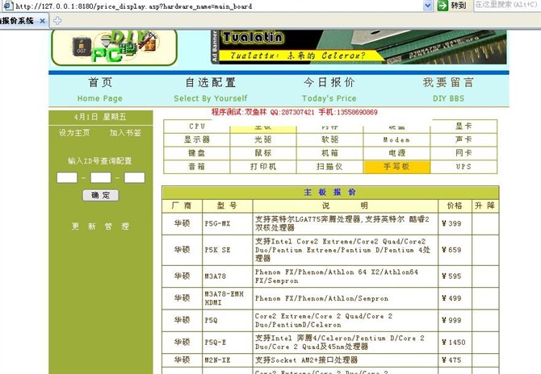The width and height of the screenshot is (541, 374).
Task: Click the green 转到 go button
Action: pos(452,6)
